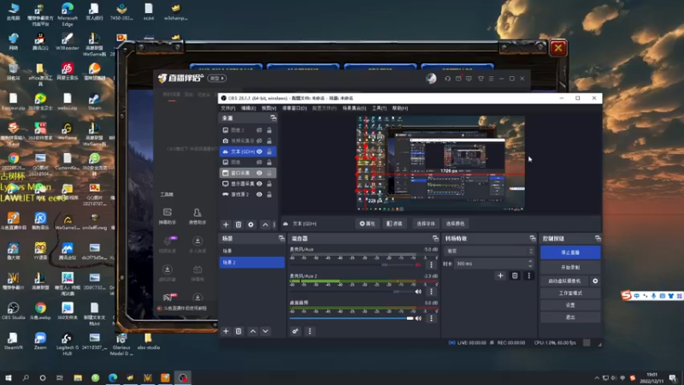Mute the 桌面音频 desktop audio speaker icon

418,318
